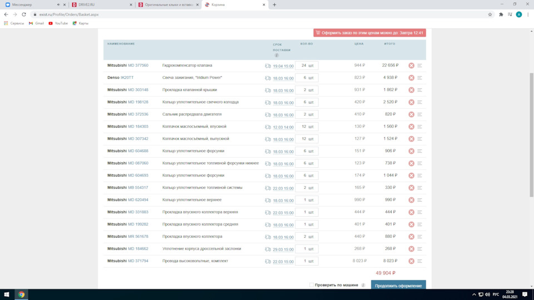Click Гидрокомпенсатор клапана item name

[x=187, y=66]
